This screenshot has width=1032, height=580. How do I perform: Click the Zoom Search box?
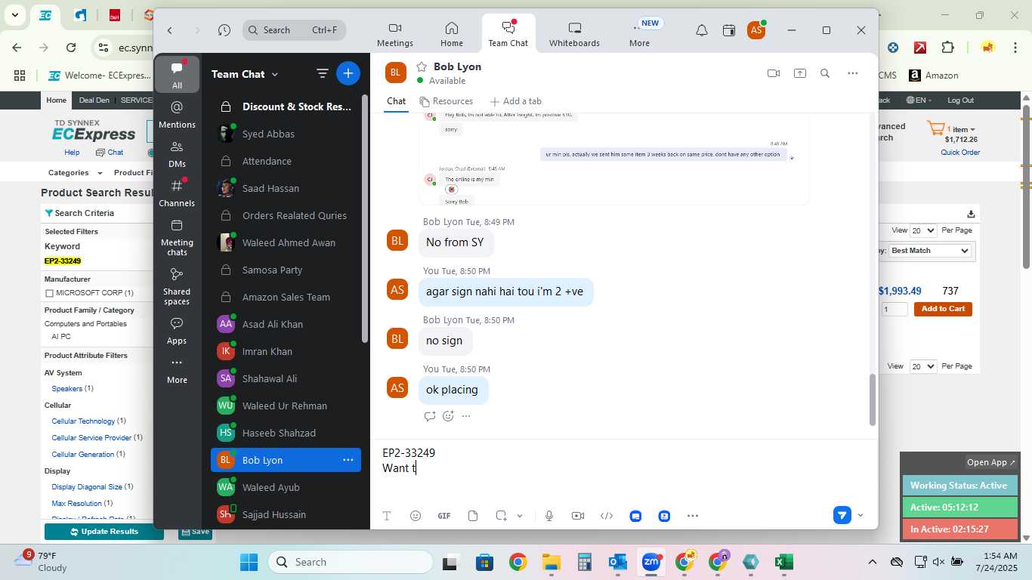294,30
